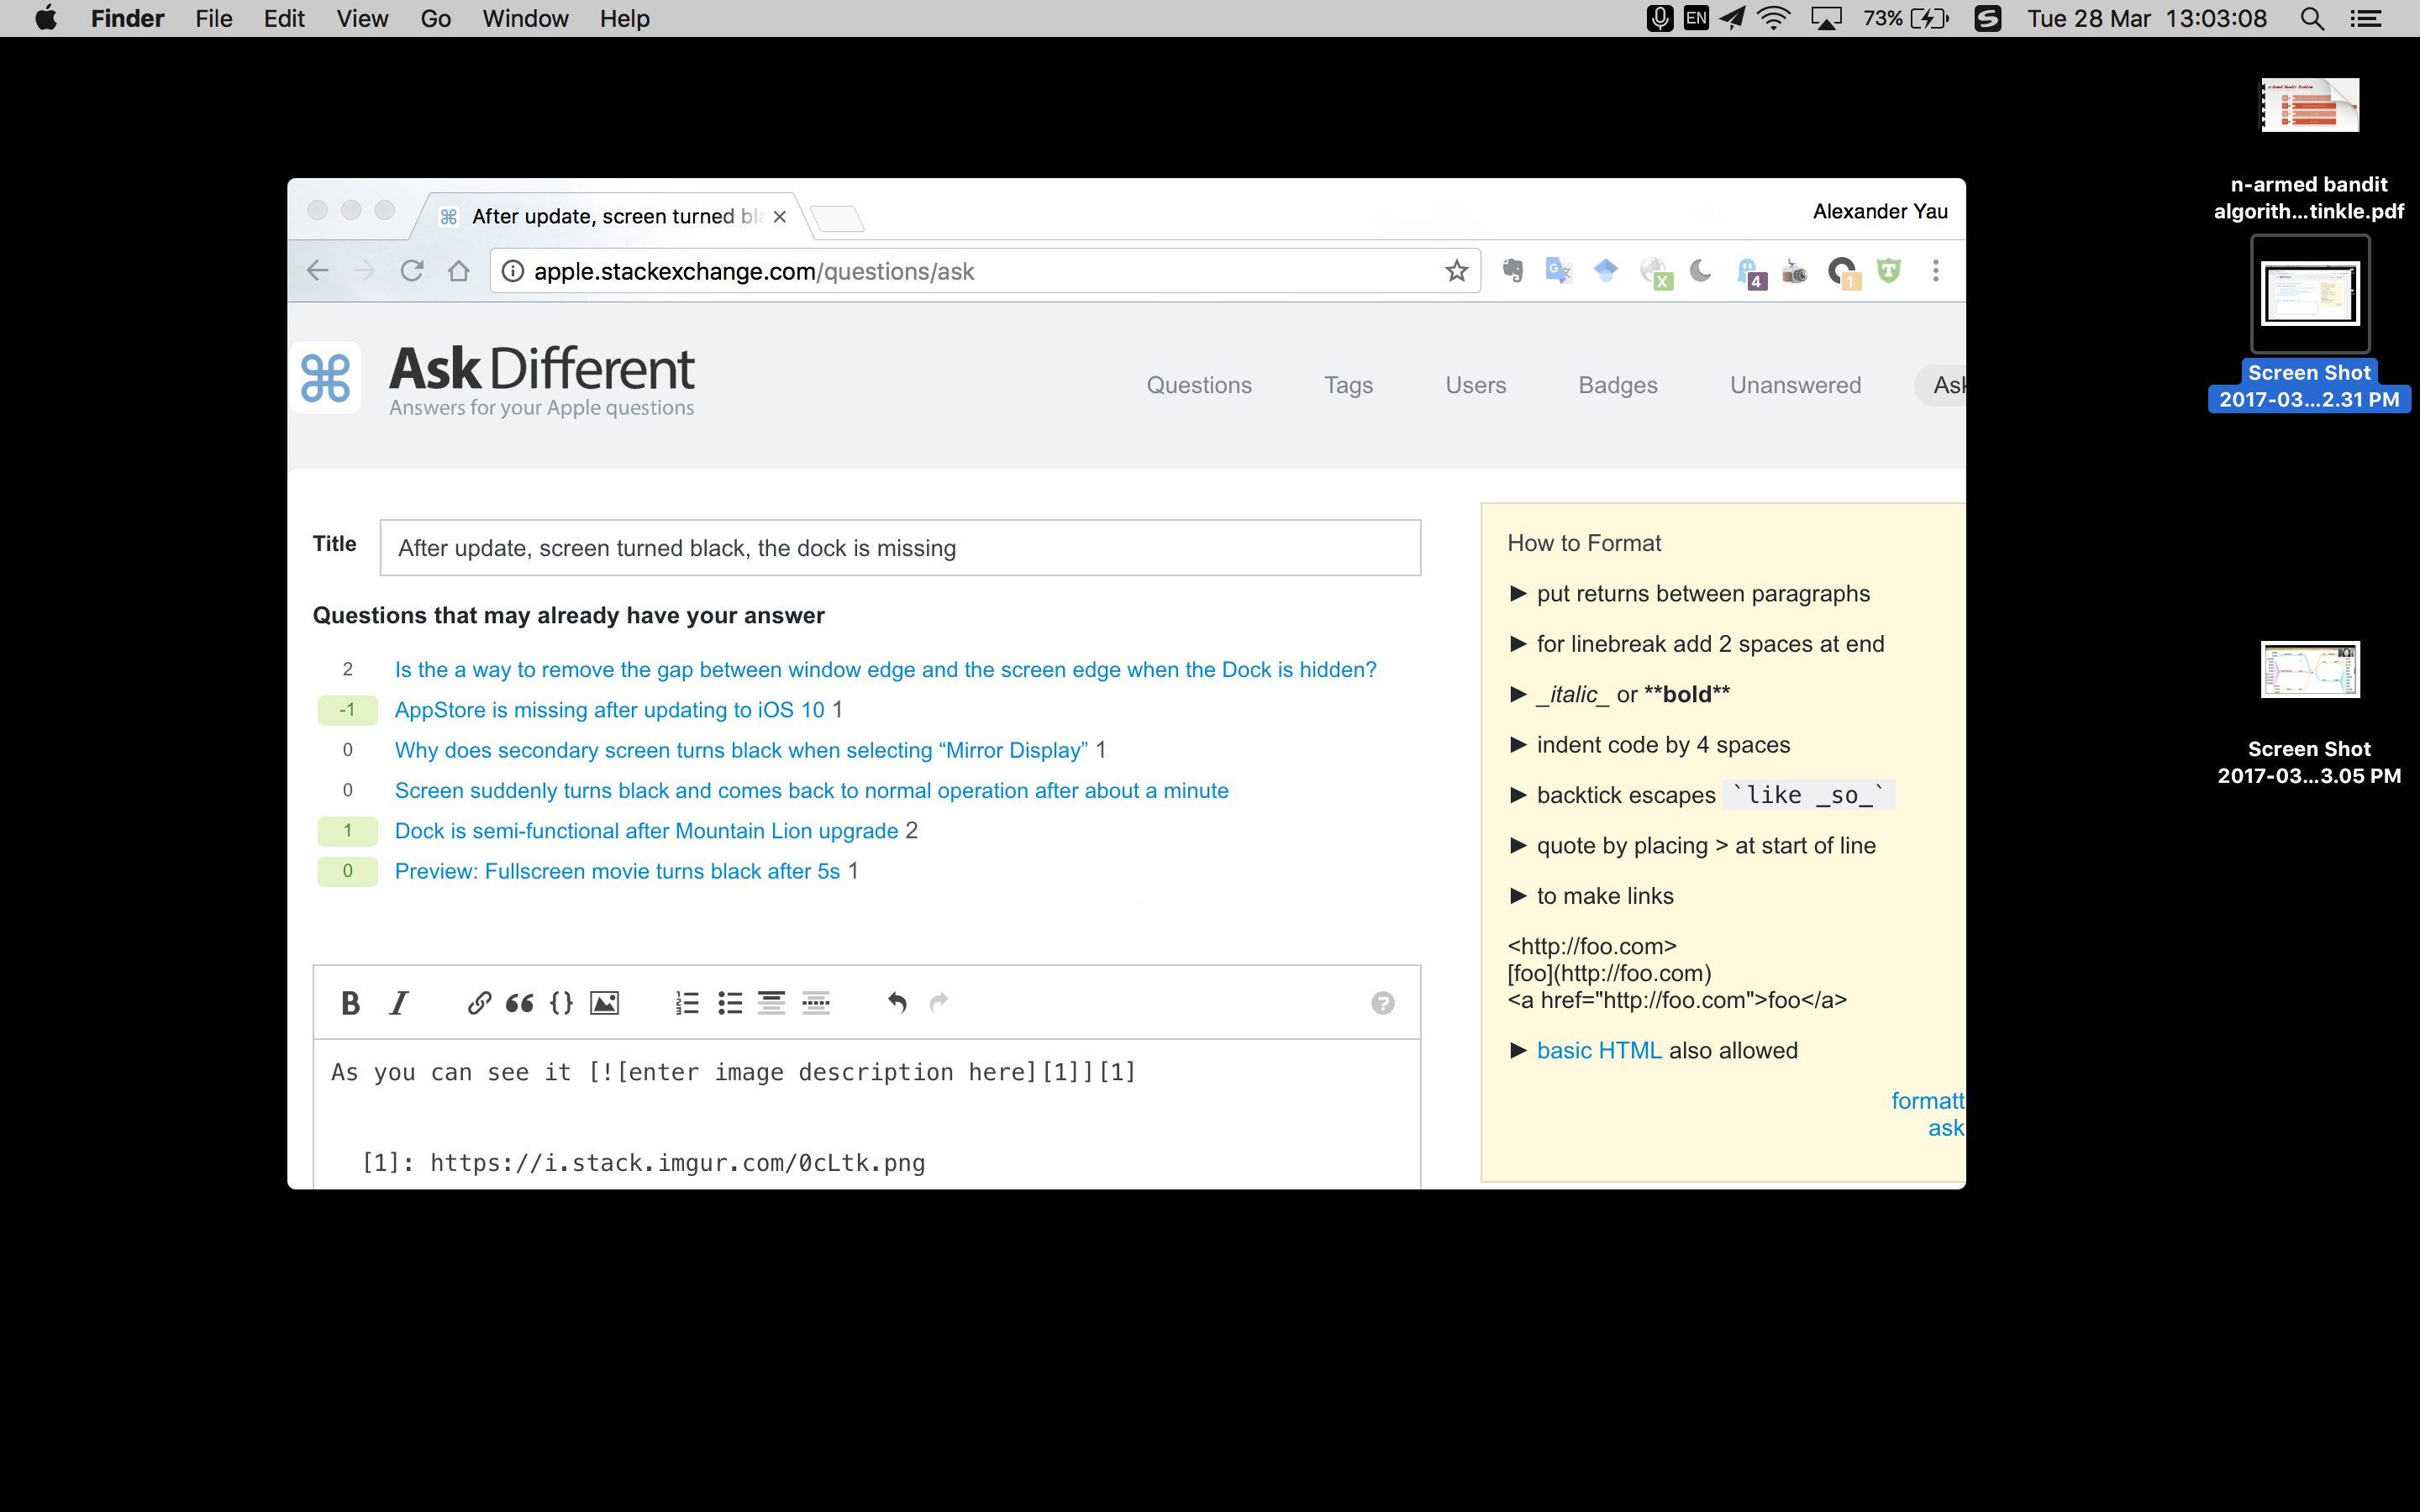Image resolution: width=2420 pixels, height=1512 pixels.
Task: Open the 'remove the gap between window edge' question
Action: (885, 669)
